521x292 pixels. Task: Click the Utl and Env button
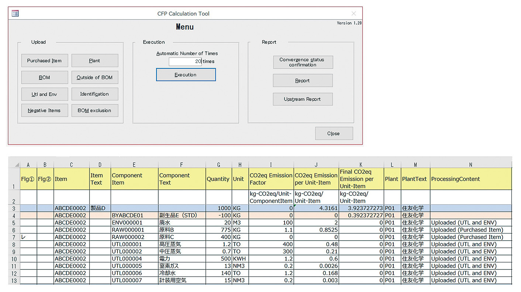(x=44, y=94)
